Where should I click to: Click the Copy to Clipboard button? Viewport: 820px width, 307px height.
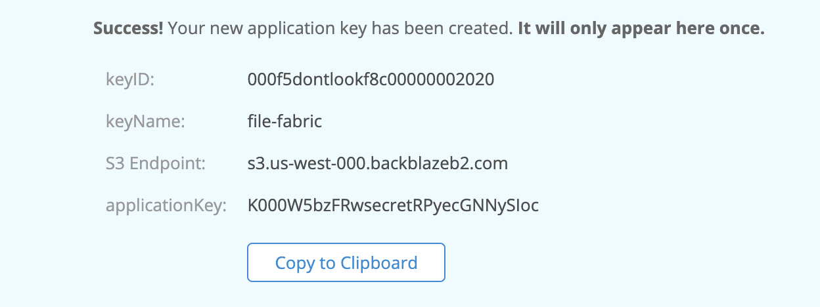coord(346,263)
